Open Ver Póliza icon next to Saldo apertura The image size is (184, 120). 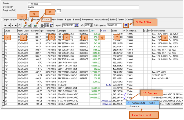pos(126,26)
